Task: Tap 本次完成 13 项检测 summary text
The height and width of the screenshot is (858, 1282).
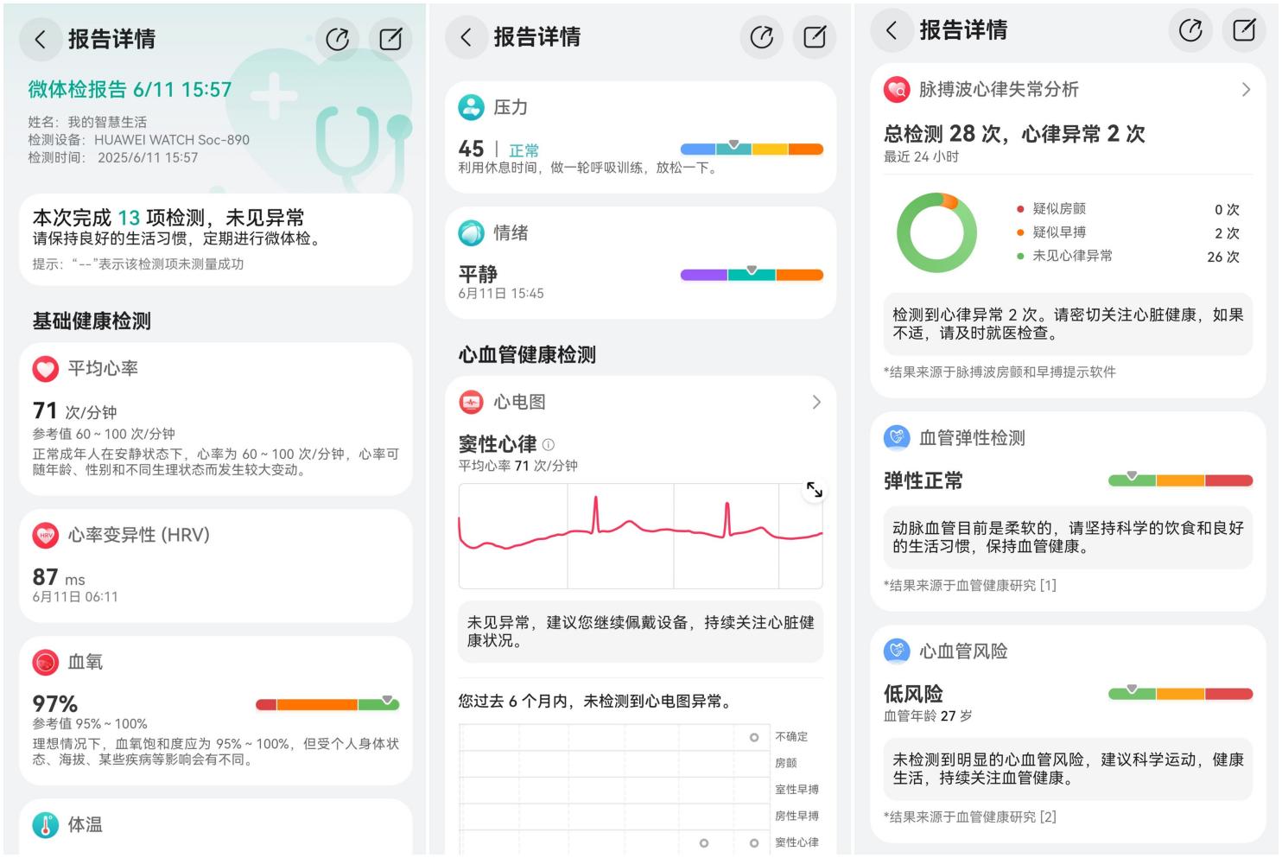Action: (x=168, y=218)
